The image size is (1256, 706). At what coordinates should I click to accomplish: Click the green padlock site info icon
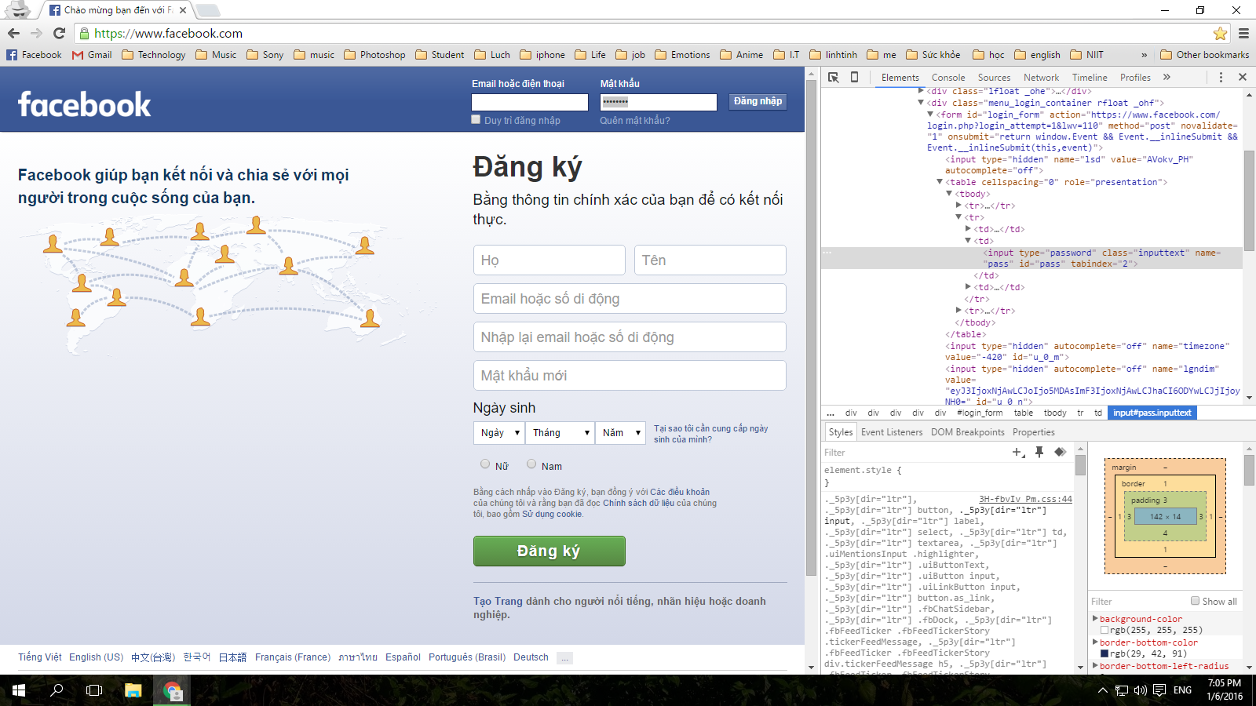pyautogui.click(x=84, y=33)
